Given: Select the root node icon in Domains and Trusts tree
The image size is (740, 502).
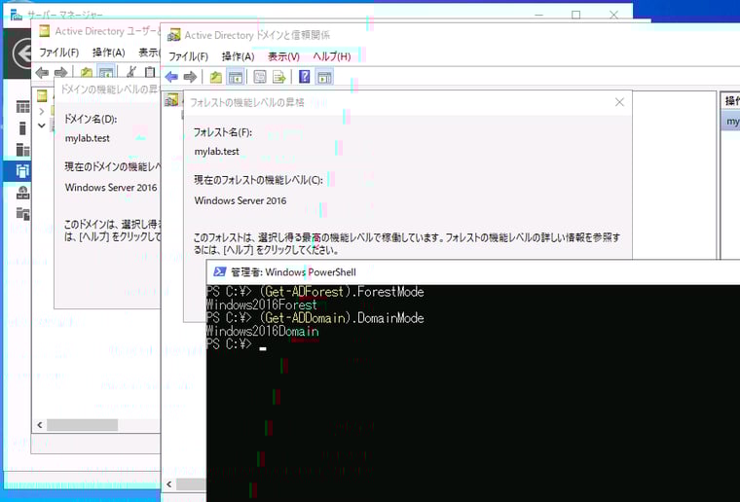Looking at the screenshot, I should tap(170, 100).
